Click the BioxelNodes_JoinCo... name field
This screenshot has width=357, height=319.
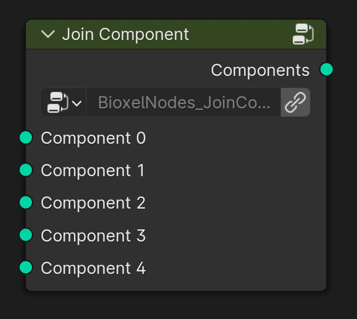[183, 102]
